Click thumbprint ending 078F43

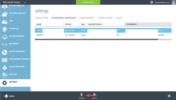click(161, 30)
